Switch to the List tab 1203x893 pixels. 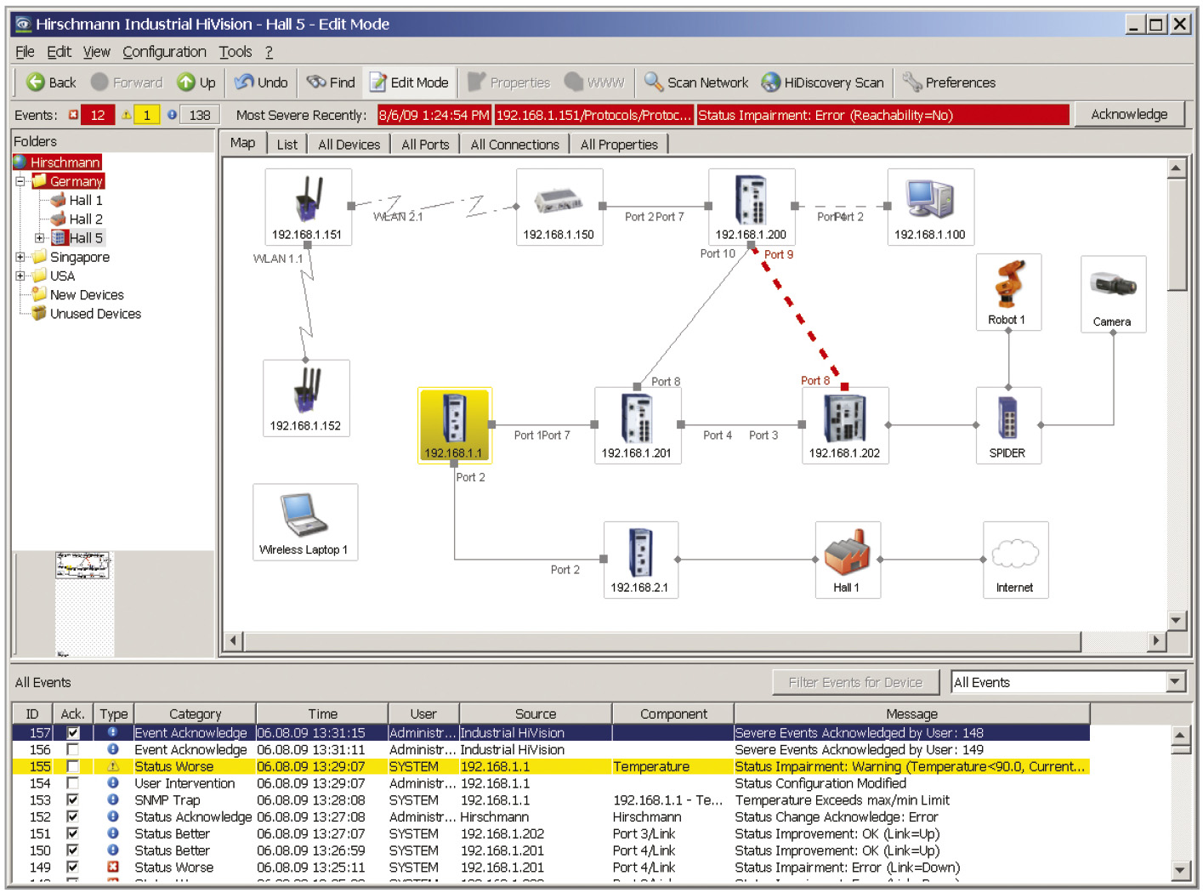coord(287,145)
